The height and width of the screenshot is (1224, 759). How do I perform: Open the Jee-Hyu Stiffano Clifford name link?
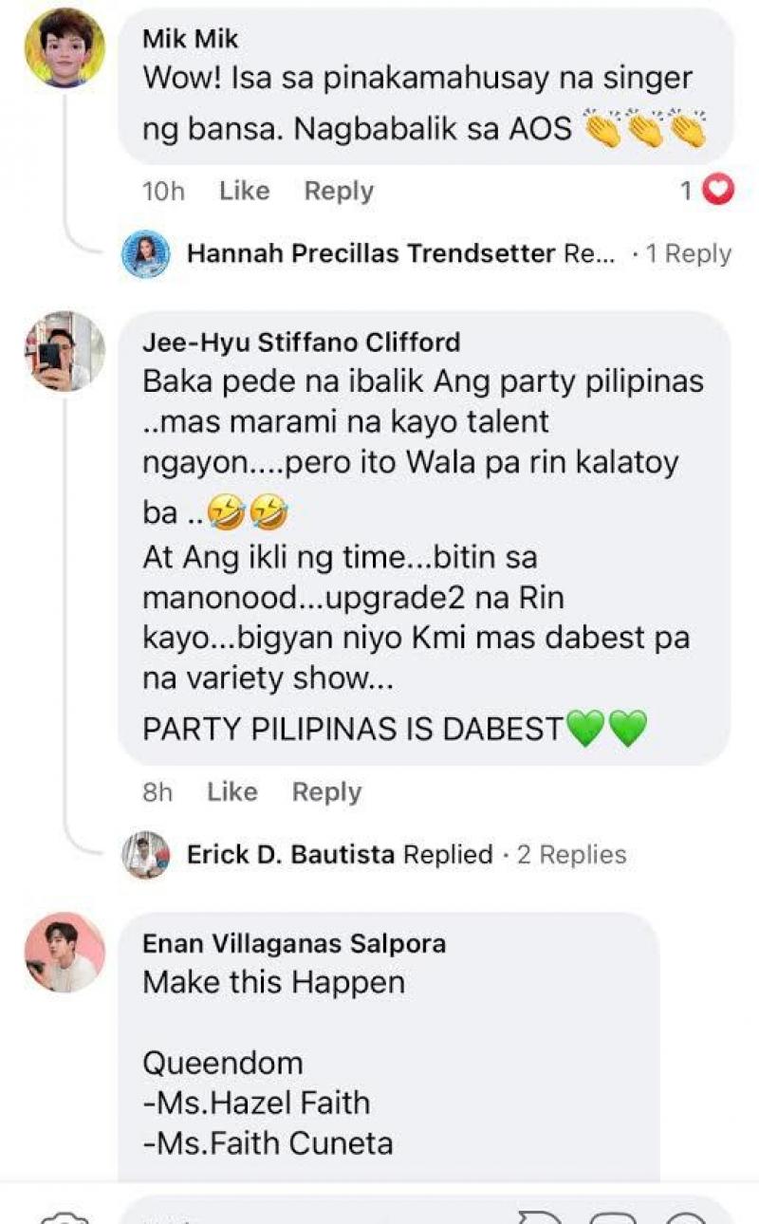pyautogui.click(x=302, y=342)
